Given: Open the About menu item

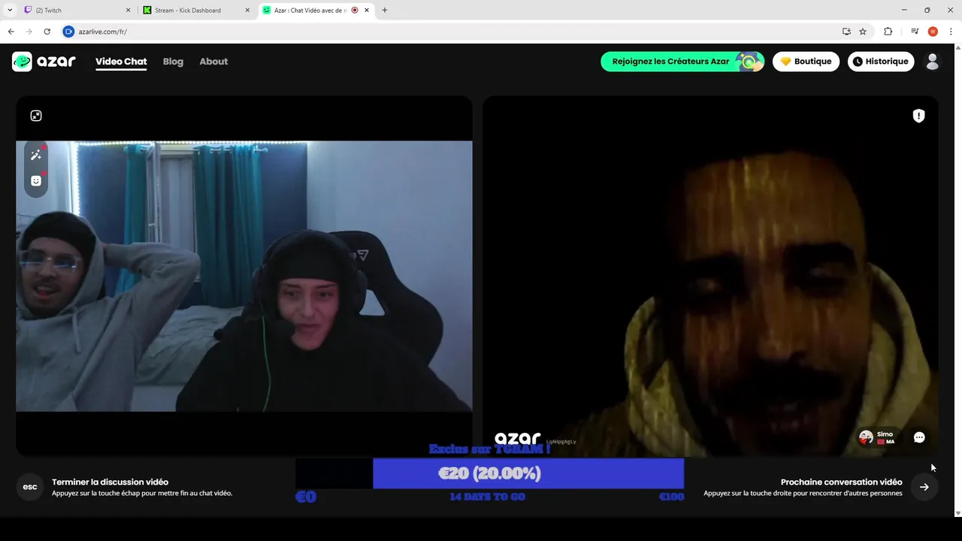Looking at the screenshot, I should pos(213,62).
